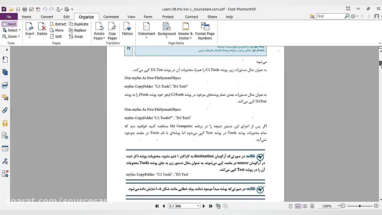Open Digital Signatures pen panel in sidebar
Viewport: 382px width, 215px height.
click(5, 161)
